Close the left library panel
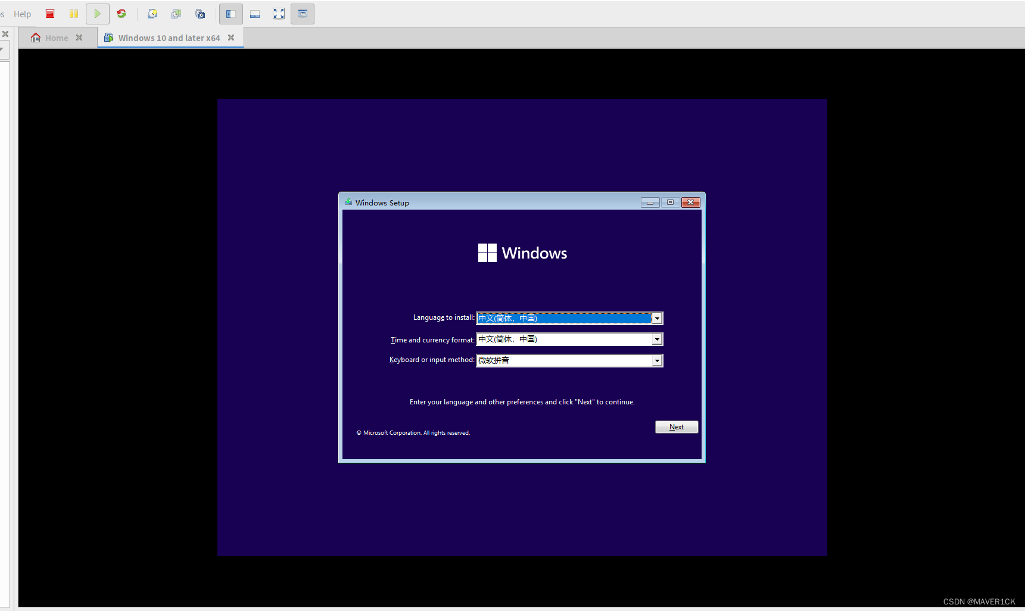 point(5,34)
